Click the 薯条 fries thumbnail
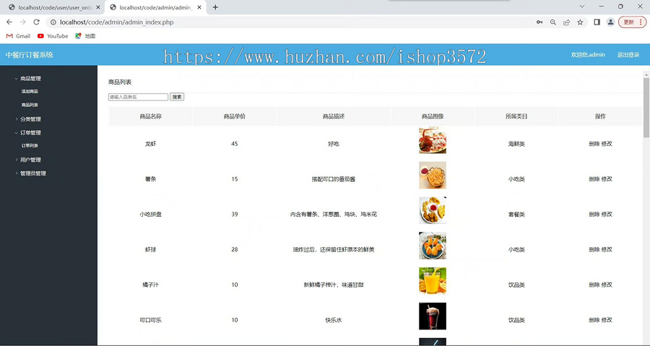This screenshot has height=346, width=650. [433, 176]
